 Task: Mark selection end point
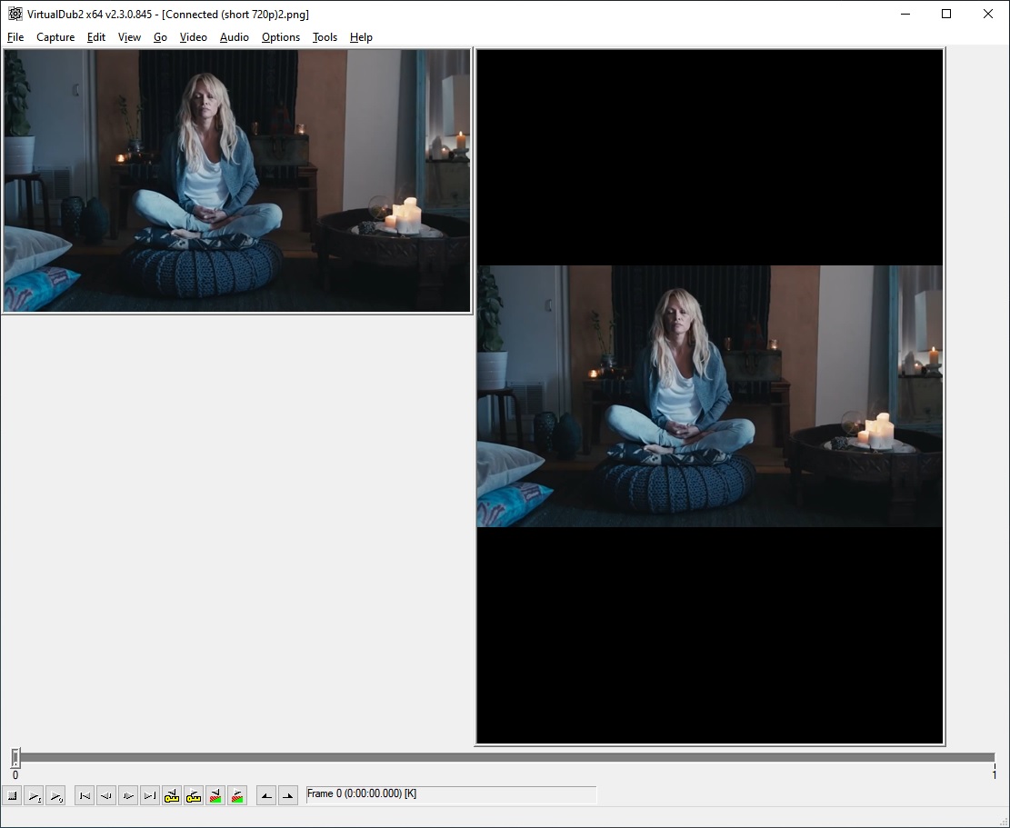288,796
